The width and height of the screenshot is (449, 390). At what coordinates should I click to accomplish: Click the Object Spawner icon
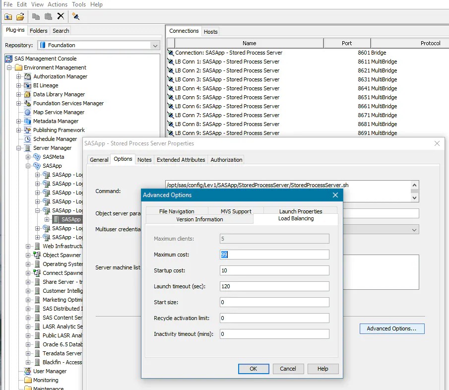point(37,255)
